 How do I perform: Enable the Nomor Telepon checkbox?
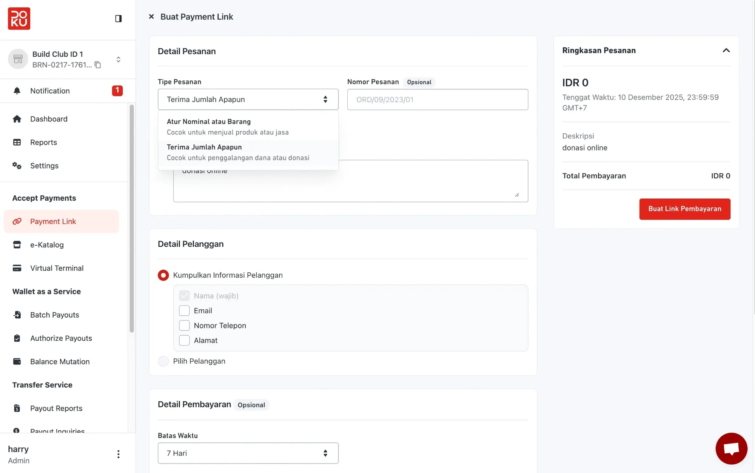(184, 326)
